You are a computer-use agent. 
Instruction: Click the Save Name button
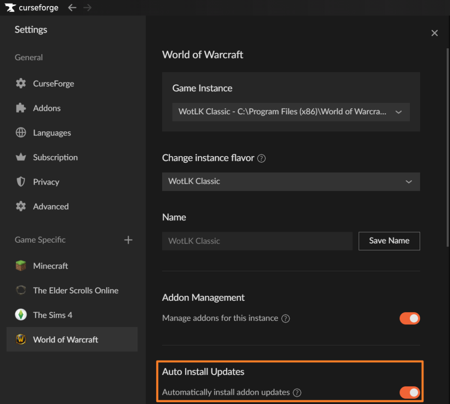pyautogui.click(x=389, y=241)
